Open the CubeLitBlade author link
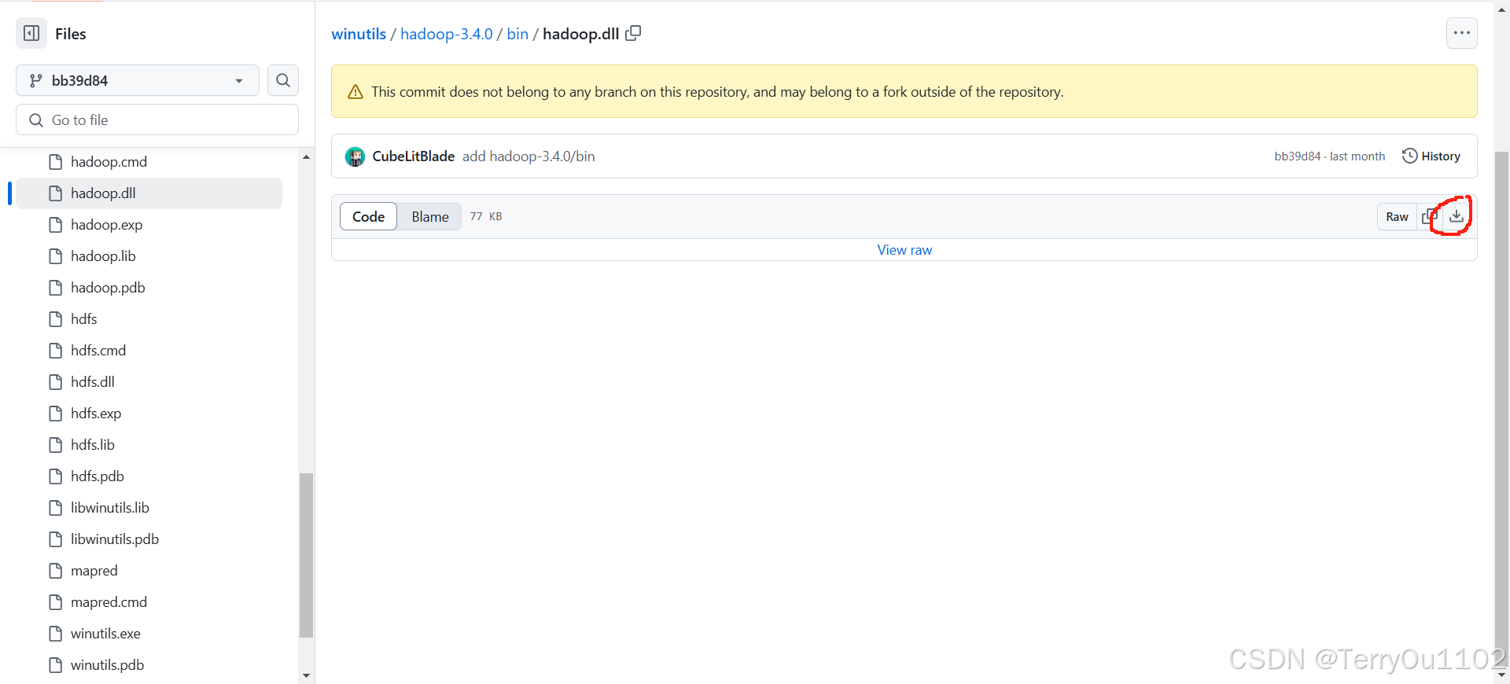The image size is (1510, 684). (413, 156)
